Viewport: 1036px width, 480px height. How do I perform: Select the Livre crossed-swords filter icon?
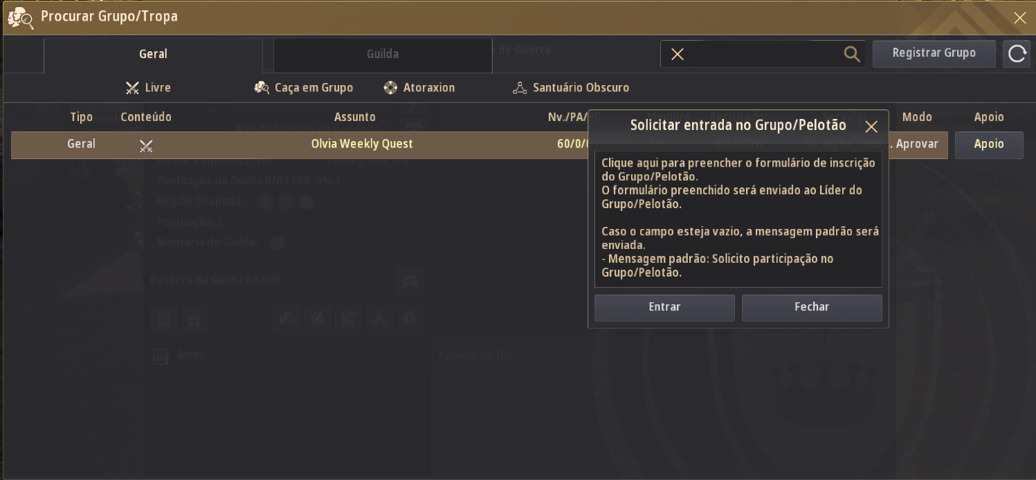pos(132,88)
